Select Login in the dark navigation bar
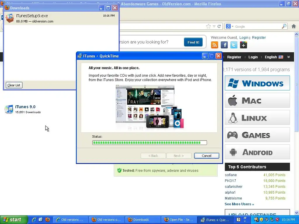 point(253,57)
